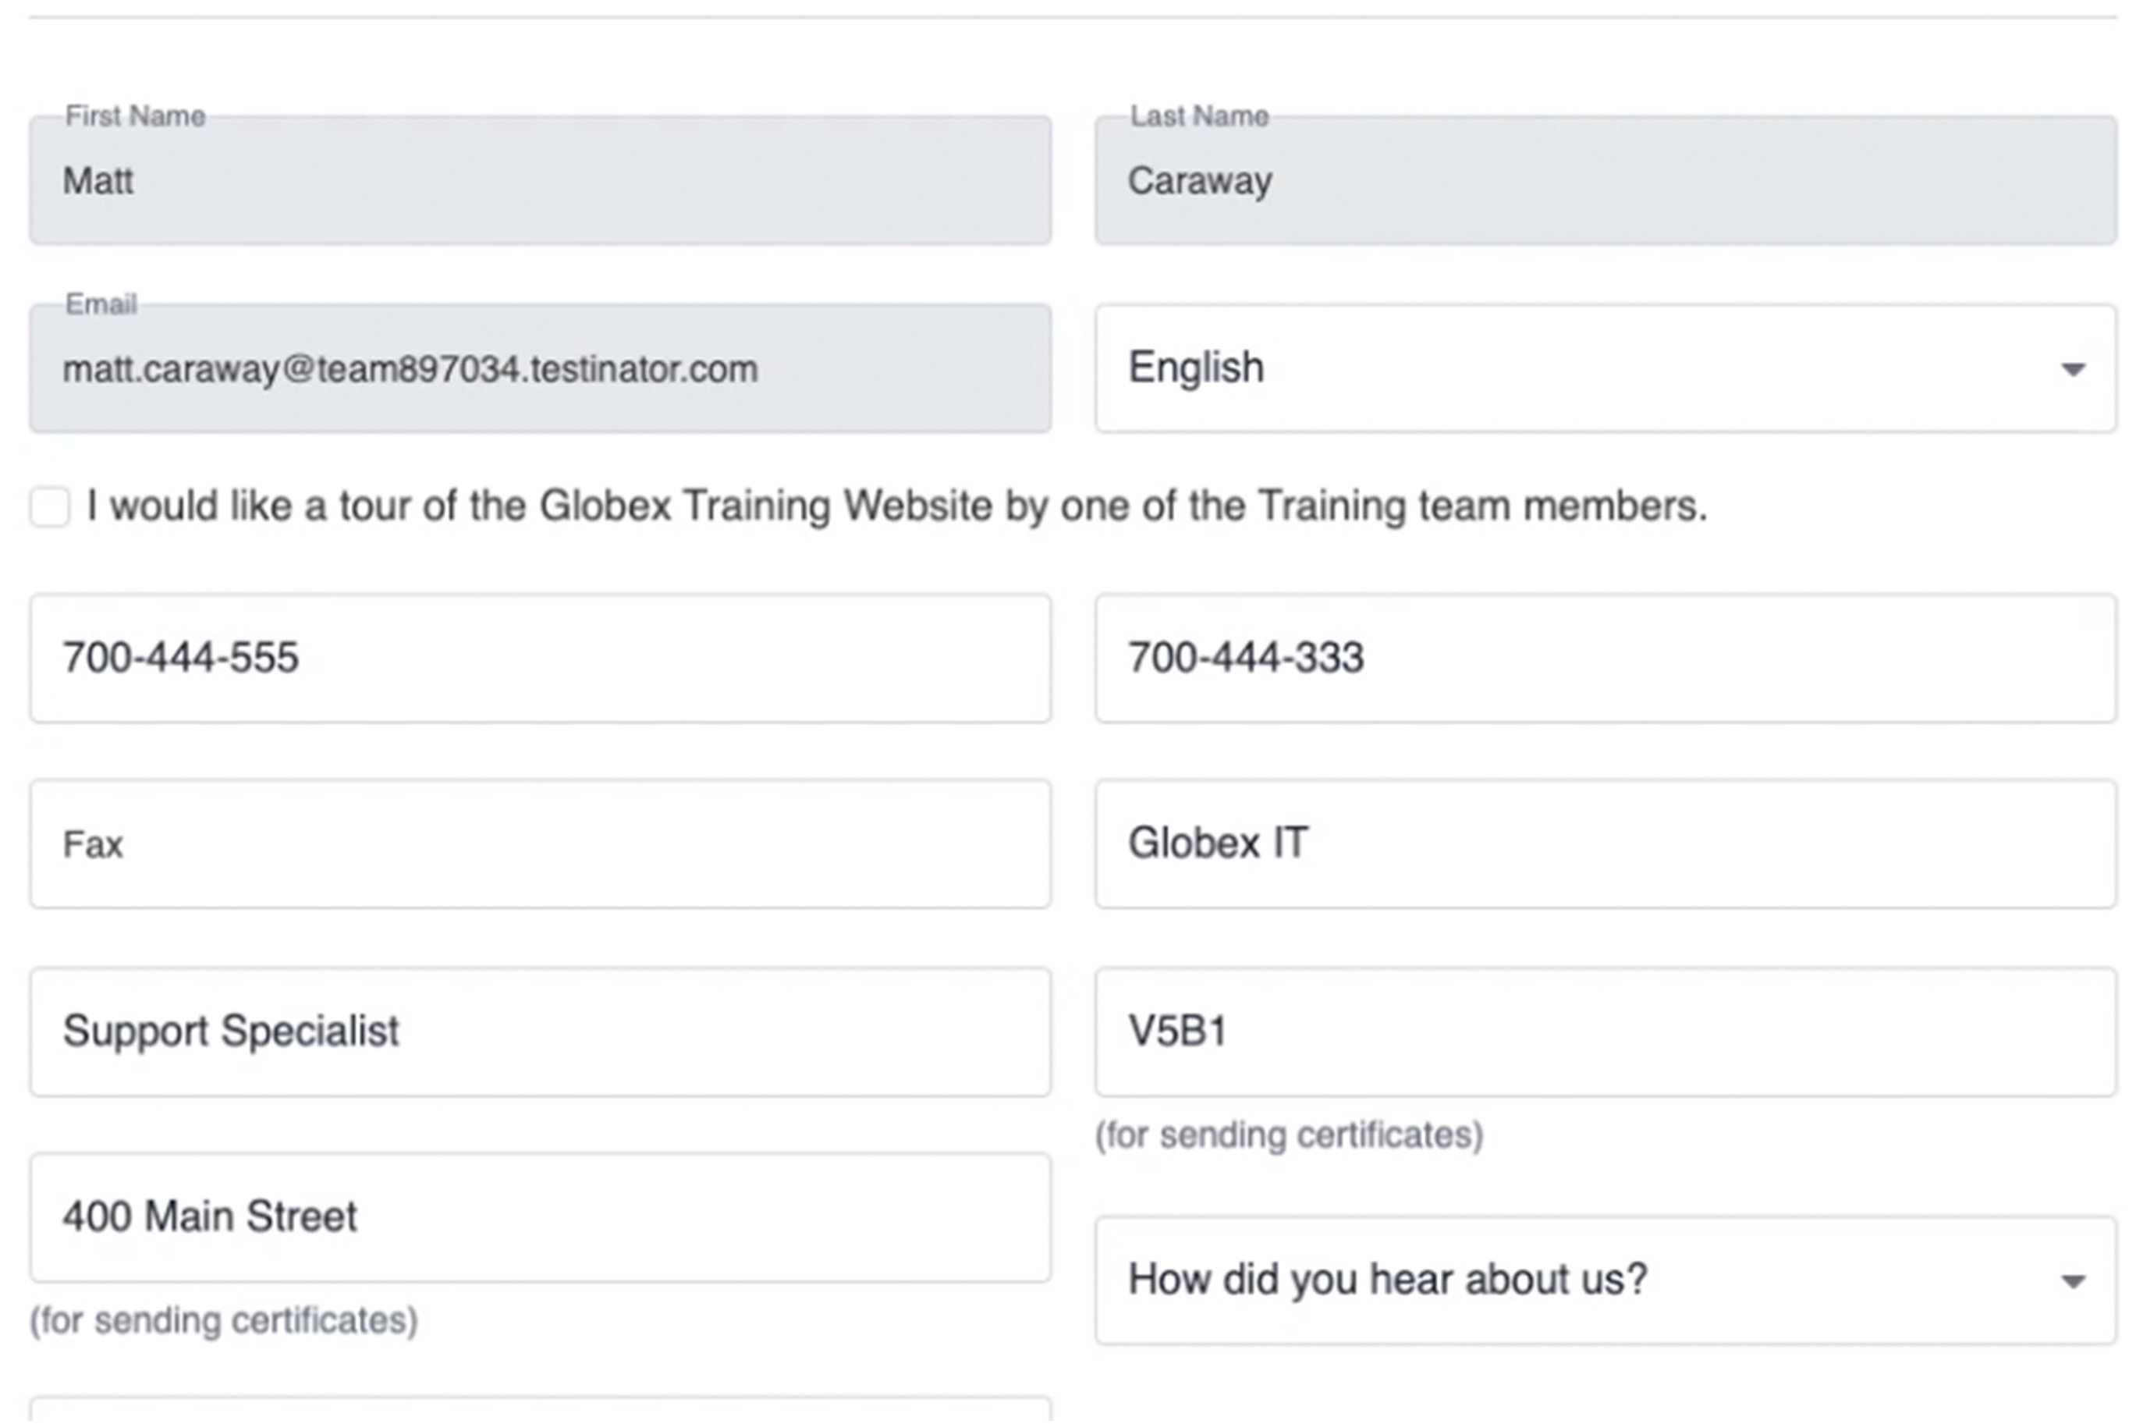2136x1424 pixels.
Task: Focus the phone field showing 700-444-555
Action: 540,659
